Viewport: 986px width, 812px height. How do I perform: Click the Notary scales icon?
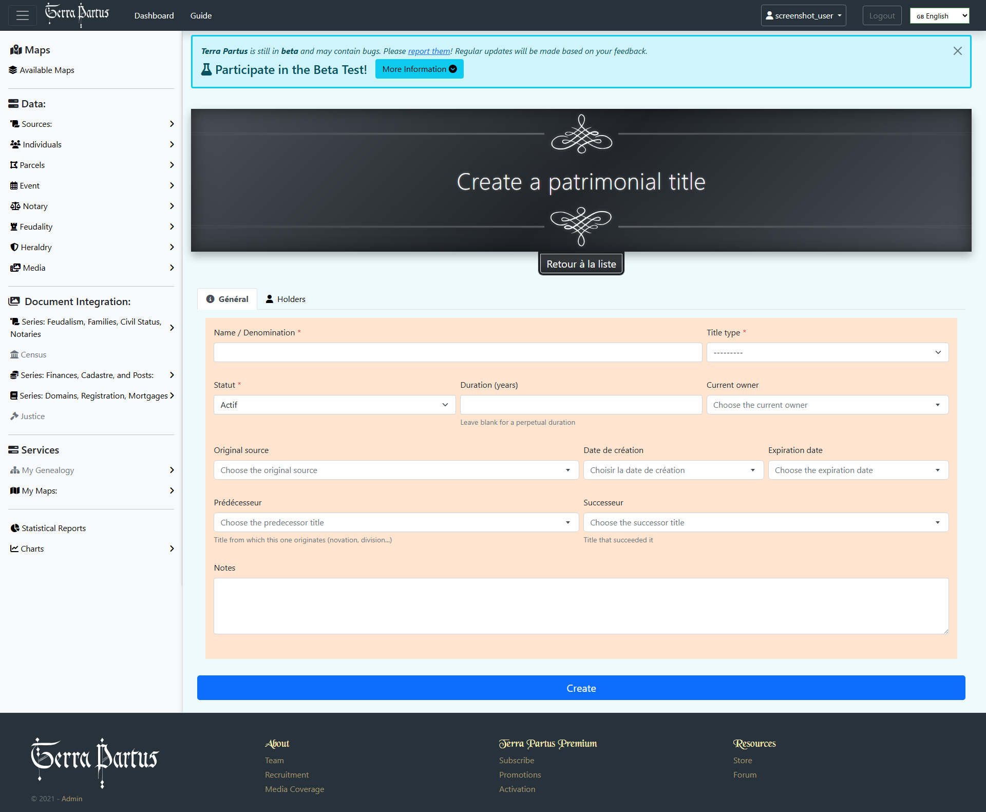point(15,206)
